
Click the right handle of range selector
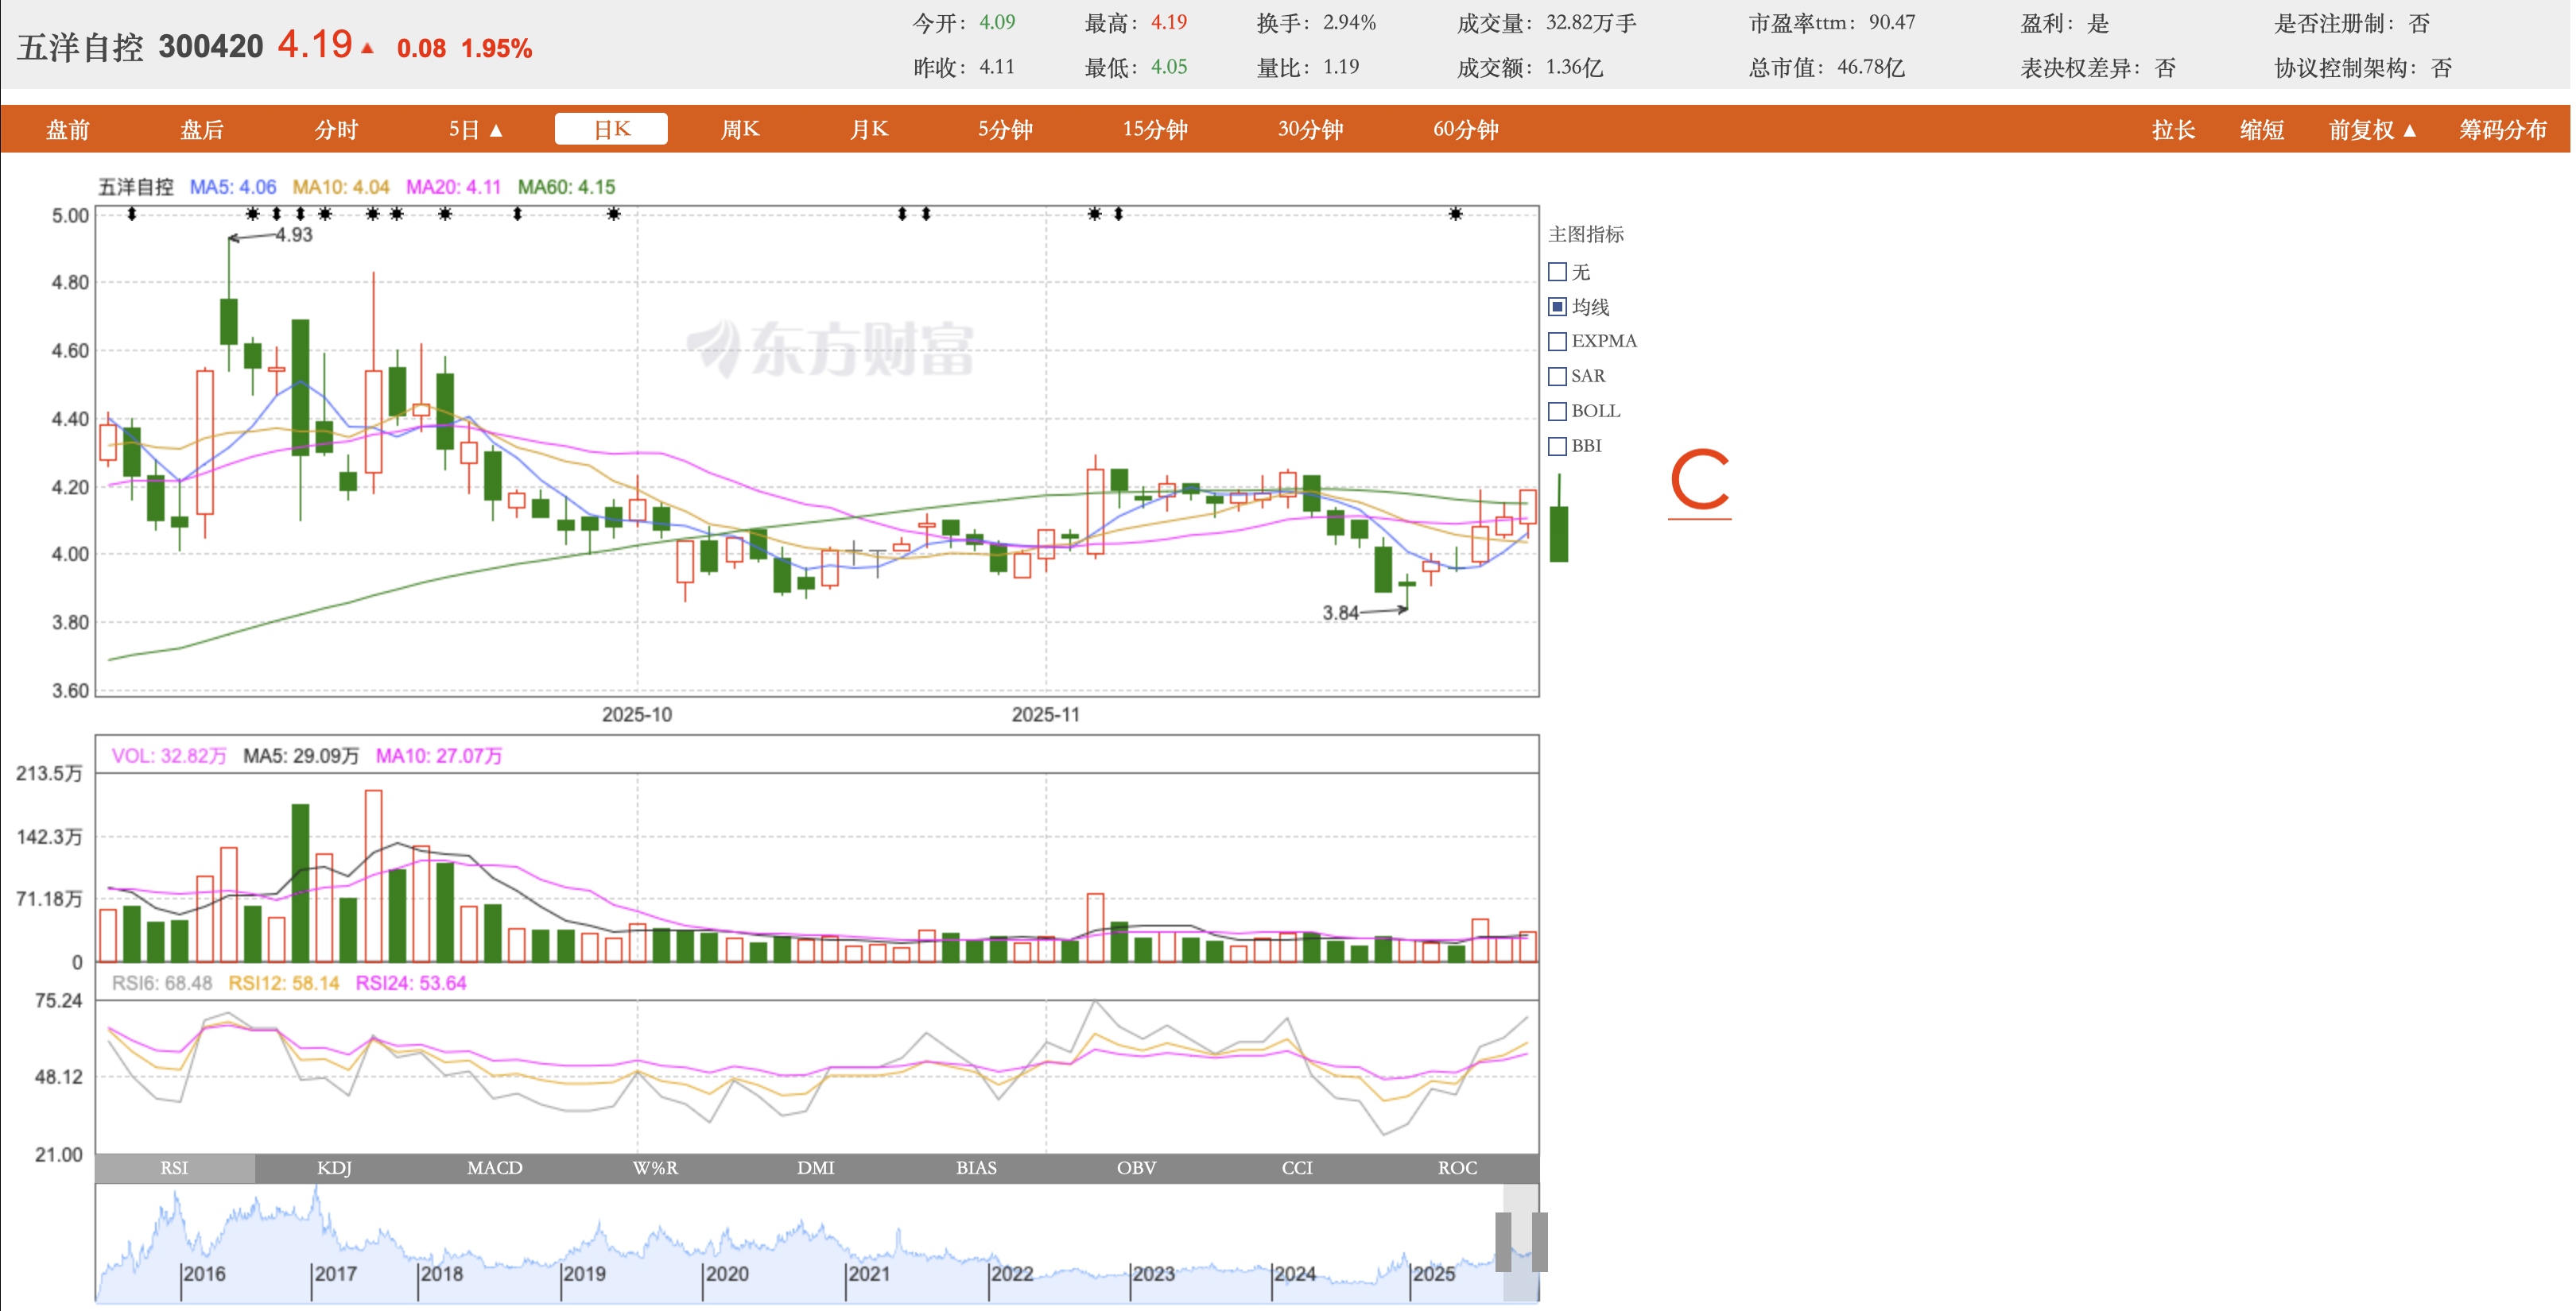pyautogui.click(x=1539, y=1241)
